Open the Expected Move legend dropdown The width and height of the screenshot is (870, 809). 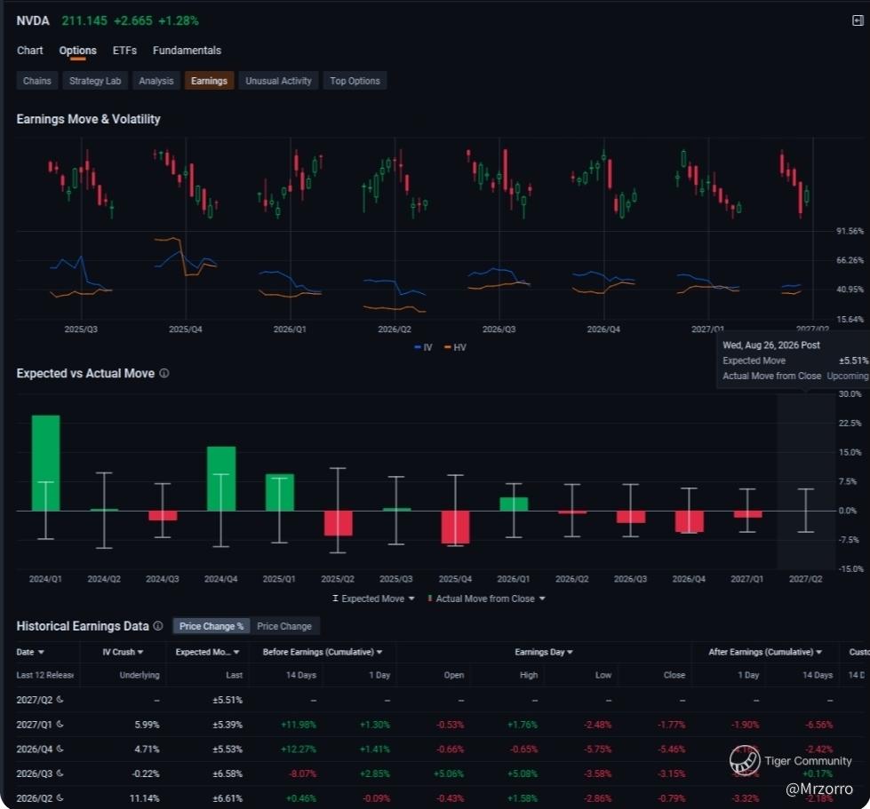click(373, 599)
